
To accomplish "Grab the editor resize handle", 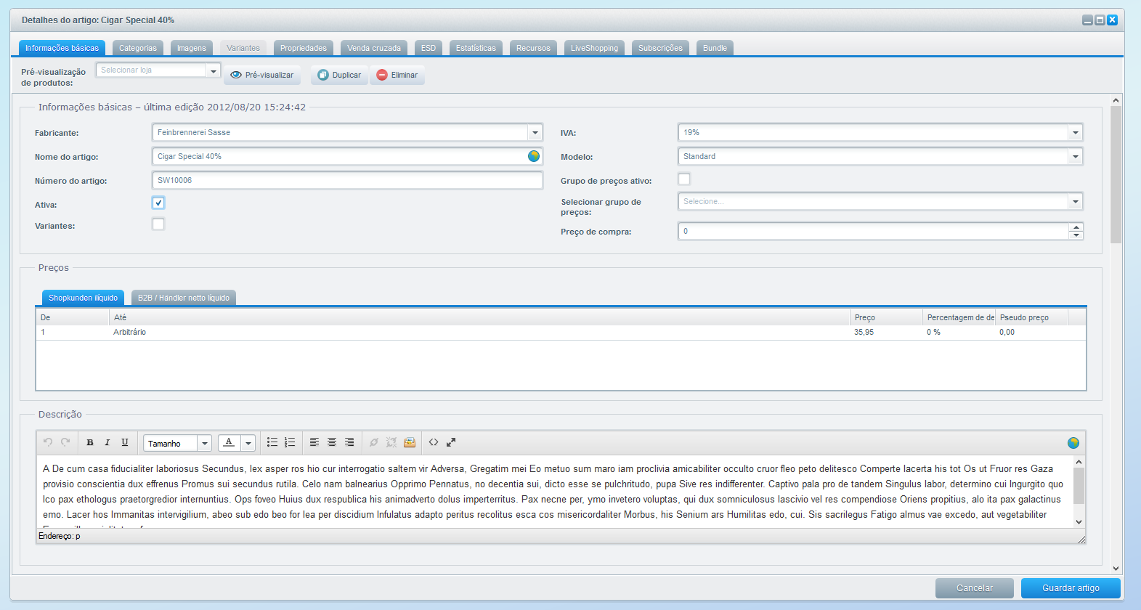I will click(1081, 539).
